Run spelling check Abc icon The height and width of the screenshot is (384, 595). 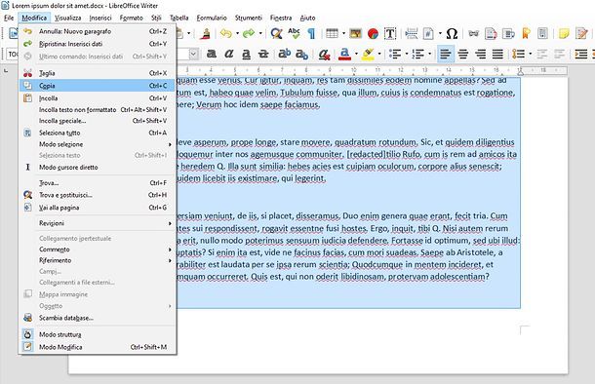pos(294,33)
